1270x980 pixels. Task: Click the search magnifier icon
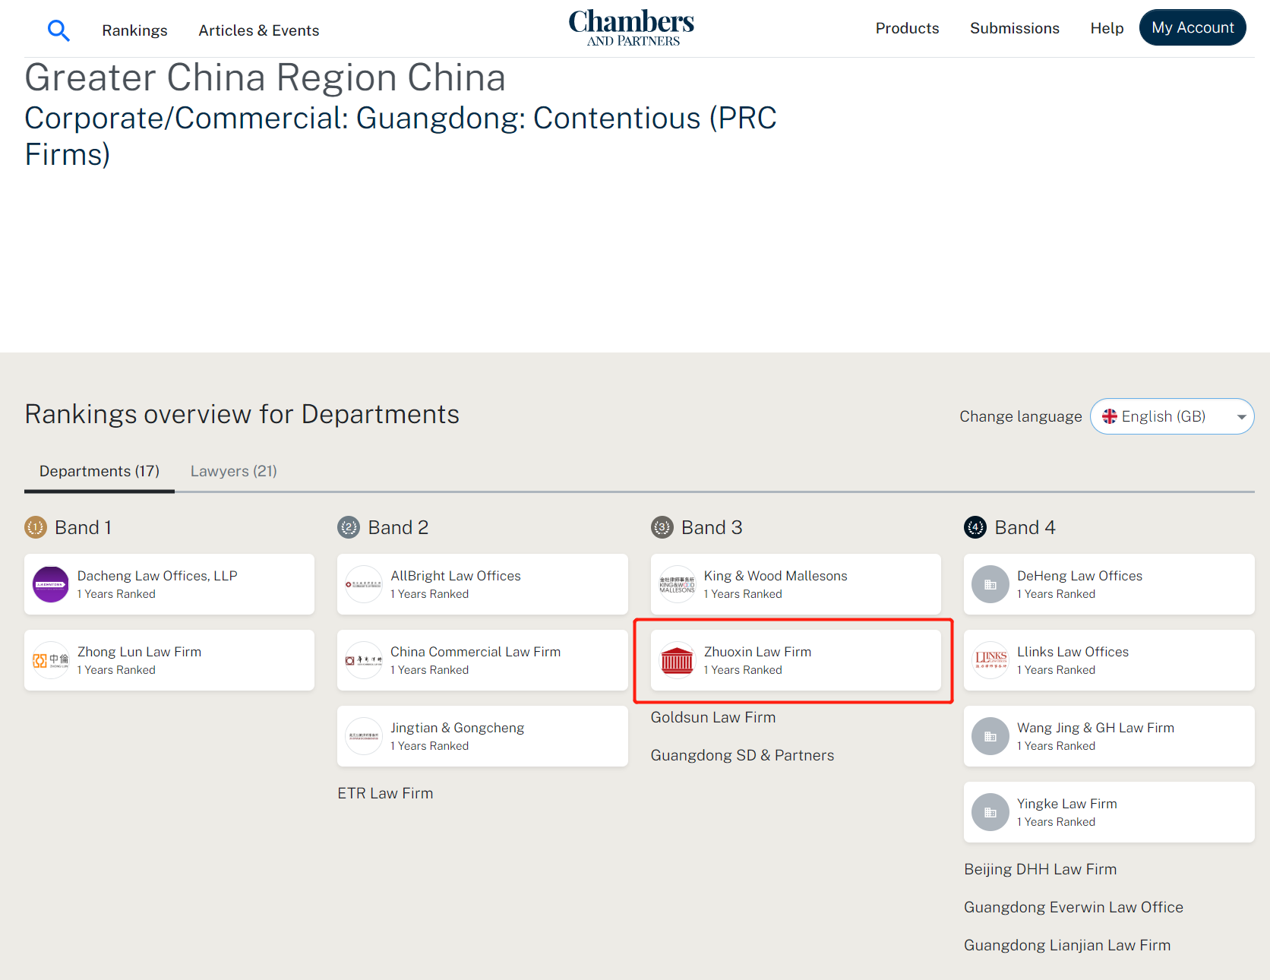[x=58, y=30]
